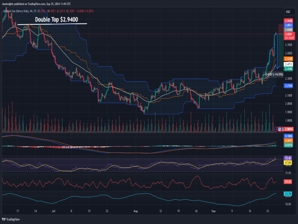Open the USD currency selector
Image resolution: width=298 pixels, height=224 pixels.
tap(290, 12)
